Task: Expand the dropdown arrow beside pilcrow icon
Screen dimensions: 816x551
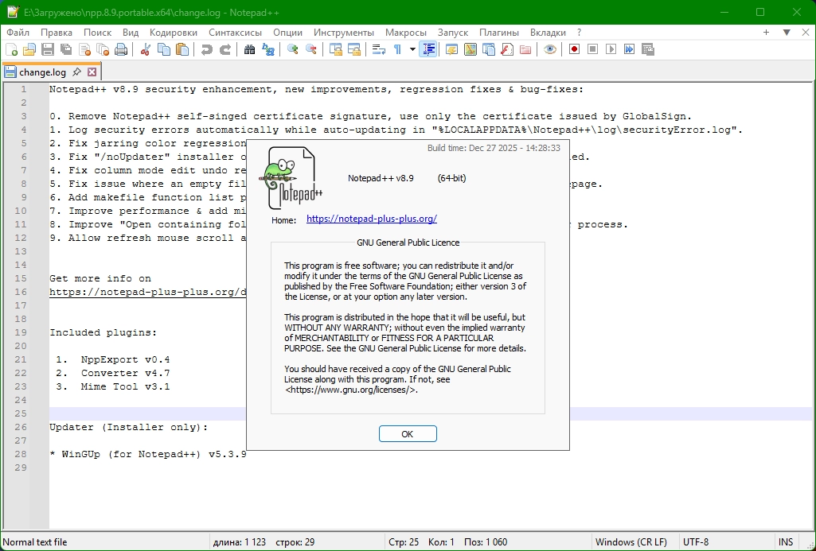Action: coord(412,49)
